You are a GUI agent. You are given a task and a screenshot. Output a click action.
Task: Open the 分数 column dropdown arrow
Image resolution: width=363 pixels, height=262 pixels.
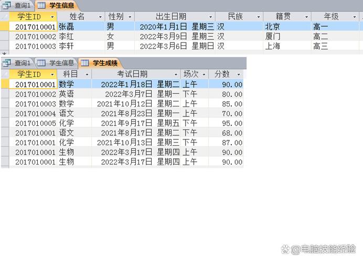point(239,74)
